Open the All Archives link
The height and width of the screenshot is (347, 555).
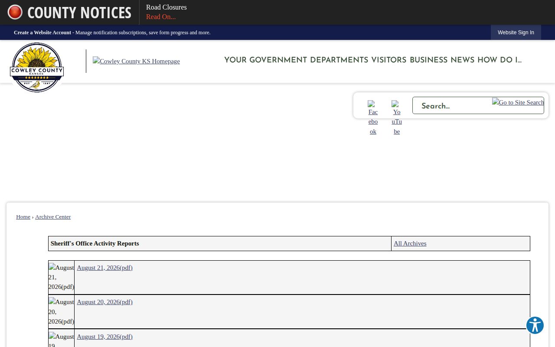[x=410, y=244]
